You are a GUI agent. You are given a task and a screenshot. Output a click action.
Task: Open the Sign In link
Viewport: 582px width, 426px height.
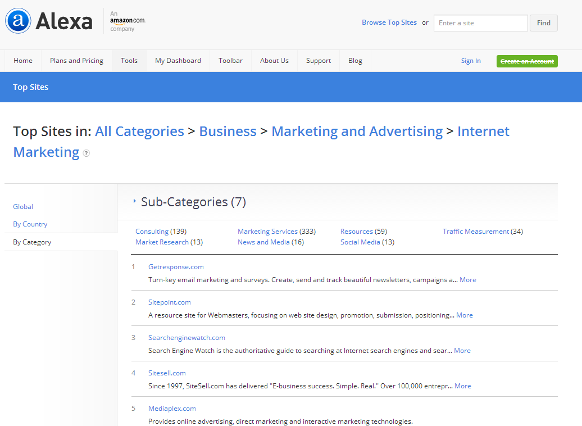tap(470, 61)
